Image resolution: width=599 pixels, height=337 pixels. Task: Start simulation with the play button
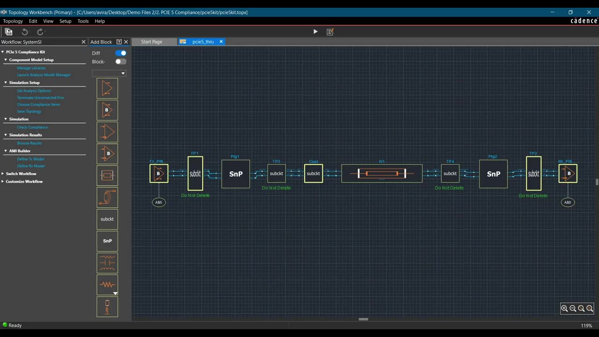[x=315, y=32]
